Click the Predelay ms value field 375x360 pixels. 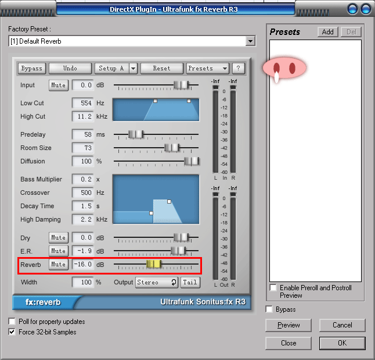pos(83,134)
